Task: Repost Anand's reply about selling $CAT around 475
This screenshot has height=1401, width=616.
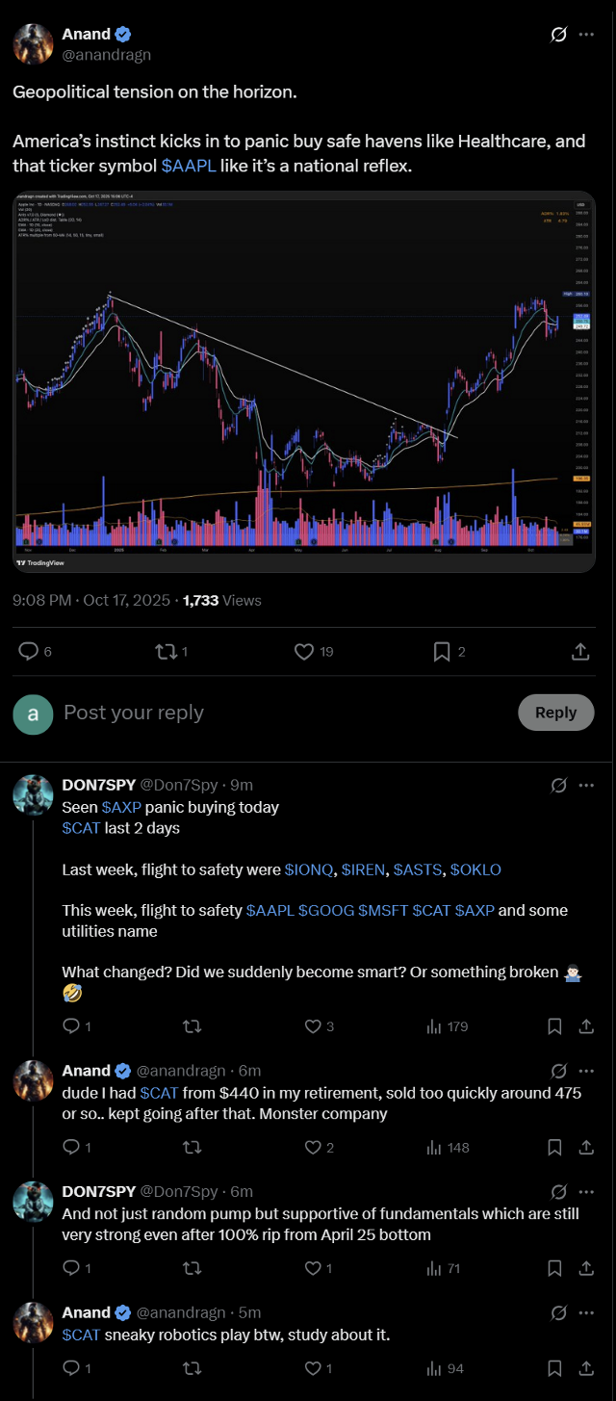Action: click(x=192, y=1148)
